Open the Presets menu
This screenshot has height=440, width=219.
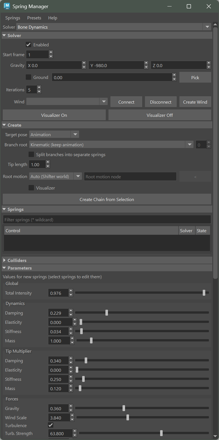[34, 18]
